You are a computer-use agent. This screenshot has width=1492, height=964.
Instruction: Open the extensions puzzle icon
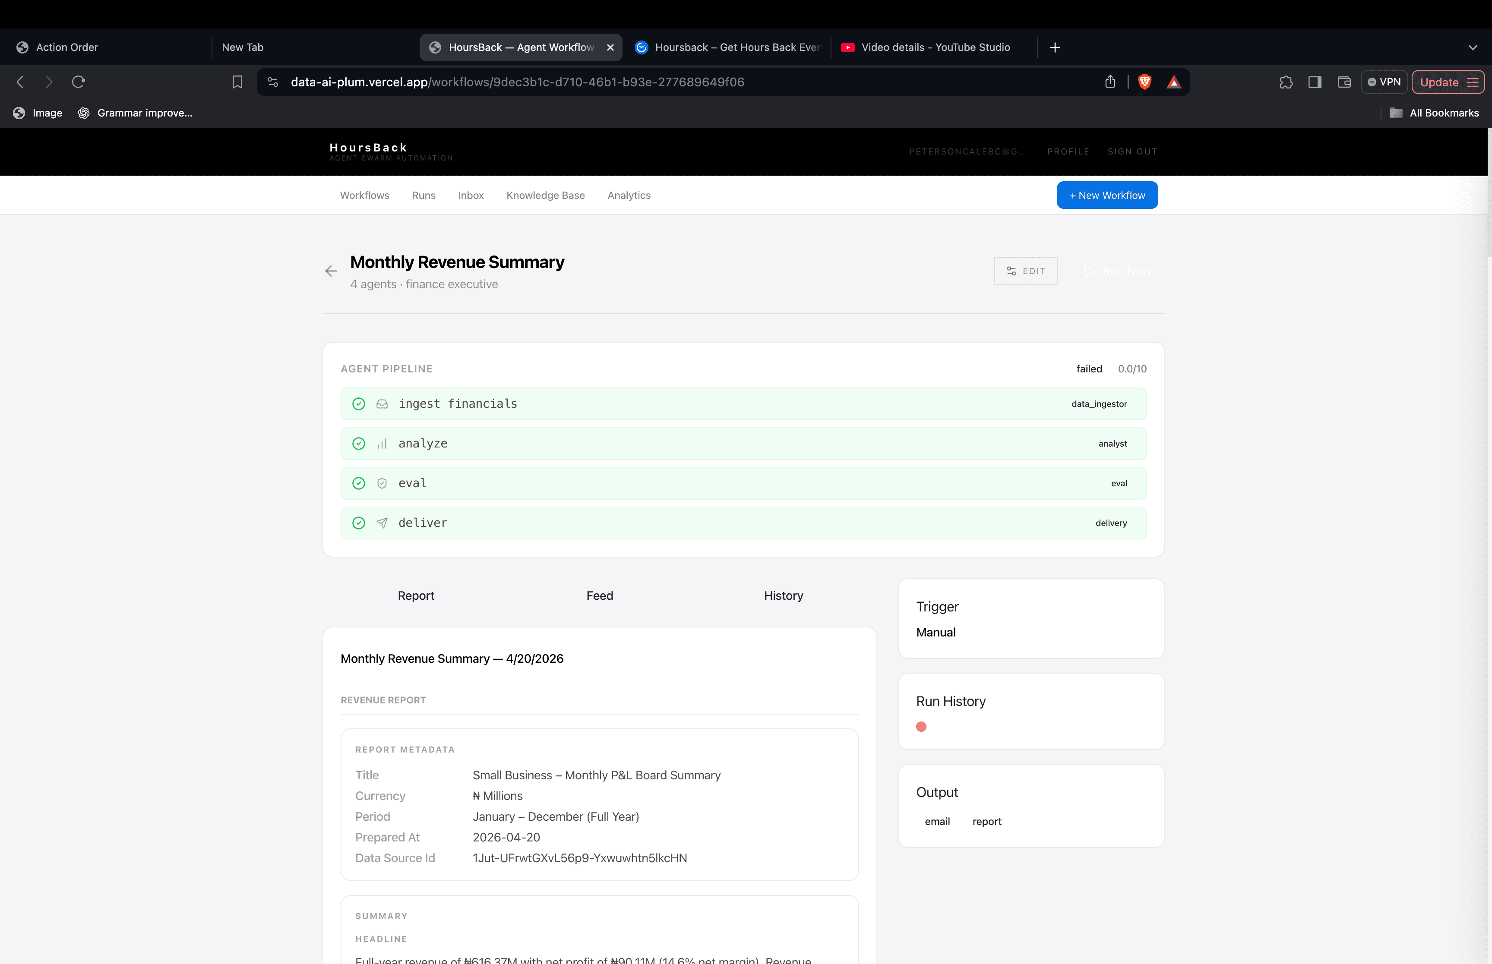(1286, 82)
